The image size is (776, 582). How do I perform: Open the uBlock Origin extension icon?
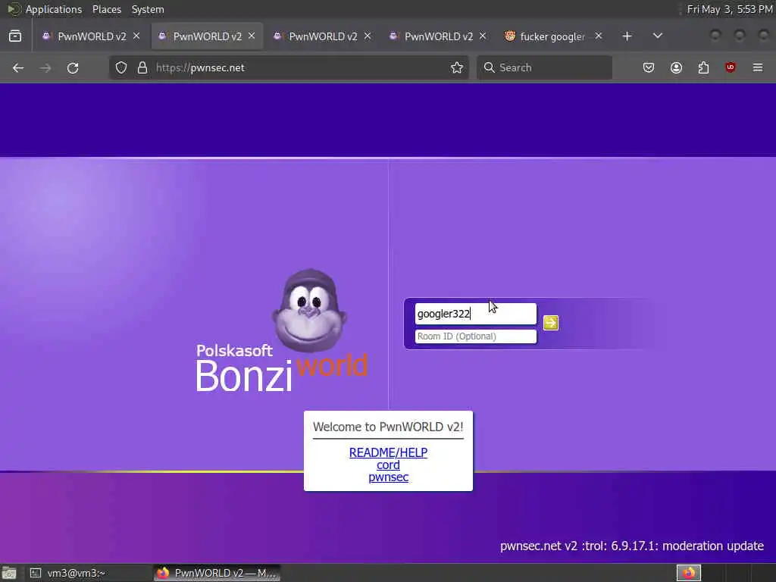[x=731, y=67]
